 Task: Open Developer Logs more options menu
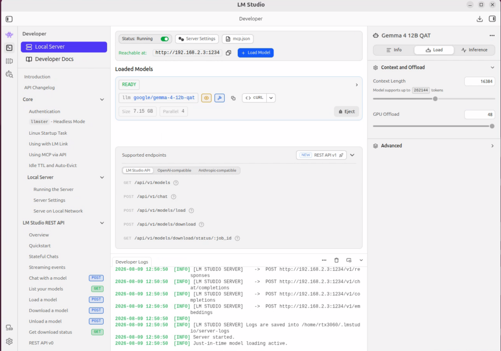[324, 260]
